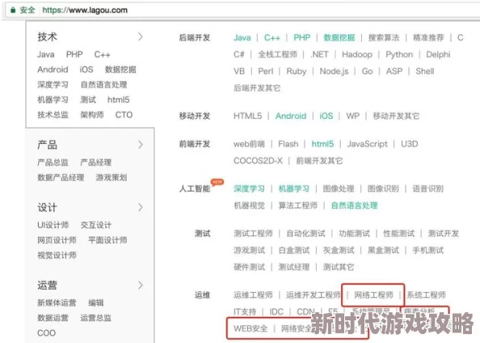The image size is (480, 343).
Task: Open 网页设计师 jobs link
Action: (57, 240)
